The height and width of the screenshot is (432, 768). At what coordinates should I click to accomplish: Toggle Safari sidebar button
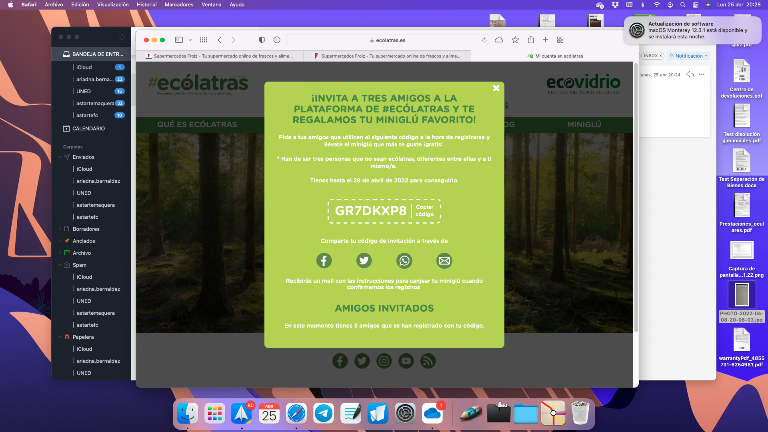point(179,40)
